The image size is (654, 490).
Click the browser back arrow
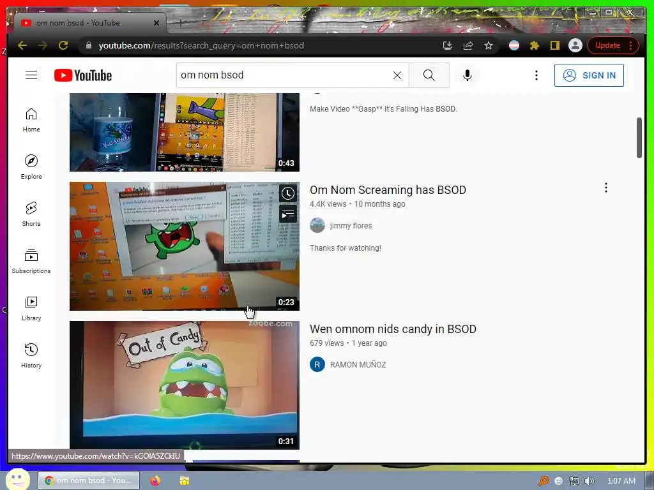(22, 45)
